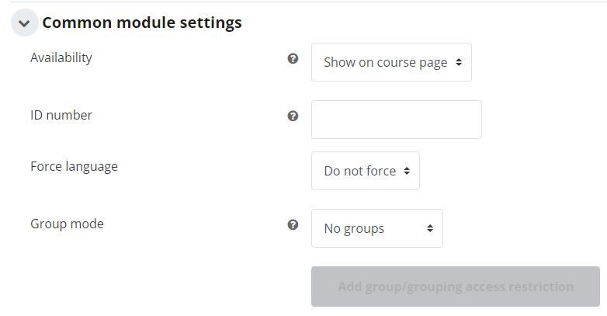The width and height of the screenshot is (607, 316).
Task: Change Group mode from No groups
Action: 377,228
